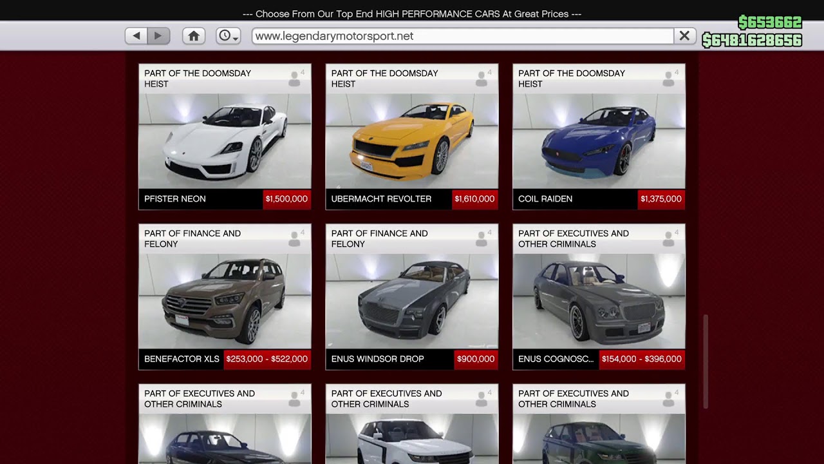Select the Benefactor XLS $253,000 - $522,000 price
The width and height of the screenshot is (824, 464).
(267, 359)
